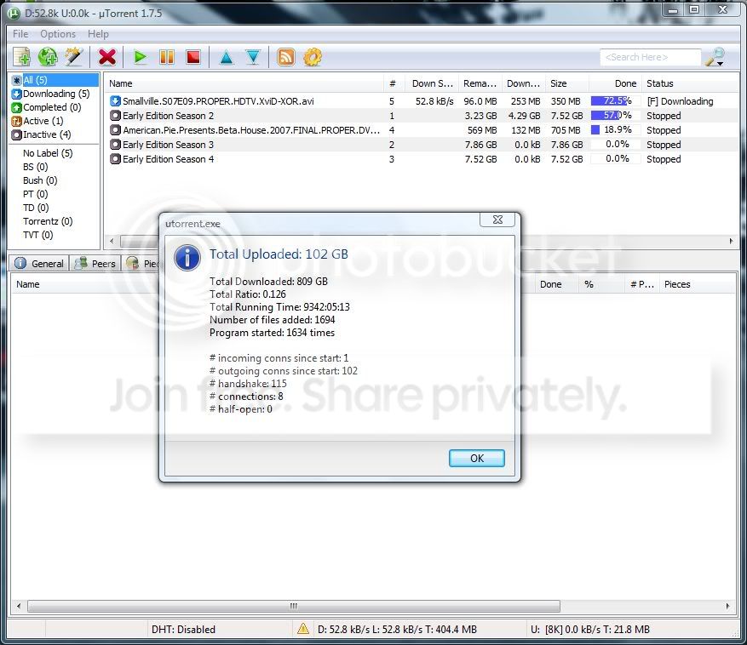Open Preferences gear icon

pyautogui.click(x=313, y=57)
